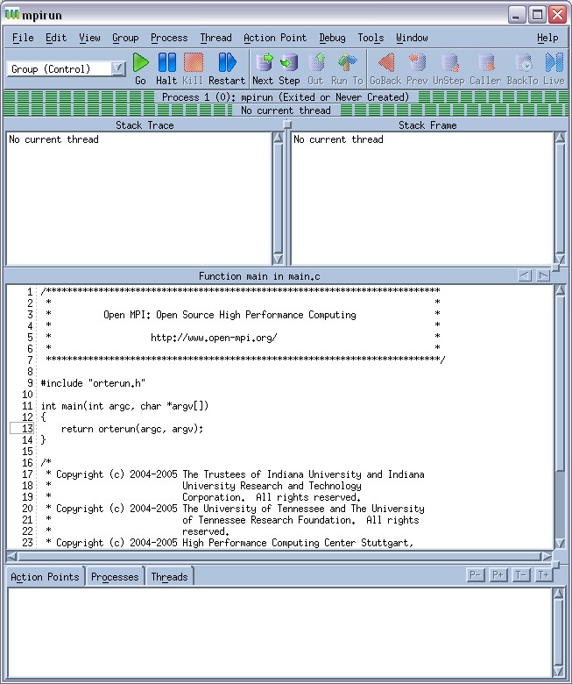Click the "int main(int argc, char *argv[])" line
Screen dimensions: 572x684
(x=124, y=406)
